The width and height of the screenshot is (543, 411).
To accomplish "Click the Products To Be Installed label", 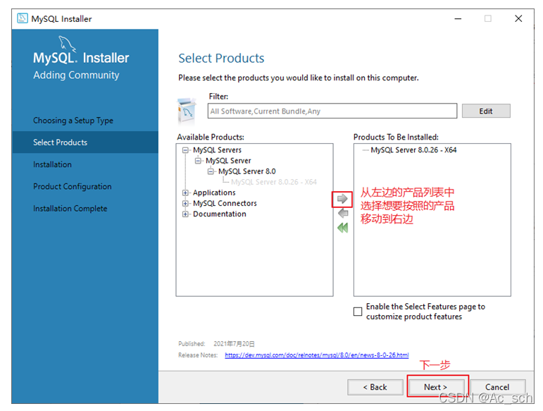I will [x=396, y=137].
